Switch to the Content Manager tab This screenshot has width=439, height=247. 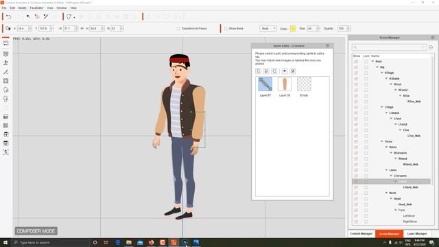point(361,233)
